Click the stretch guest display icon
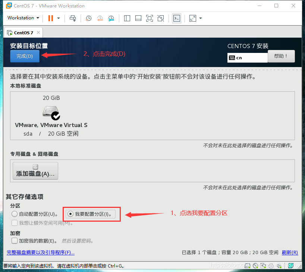Viewport: 305px width, 272px height. click(x=193, y=18)
